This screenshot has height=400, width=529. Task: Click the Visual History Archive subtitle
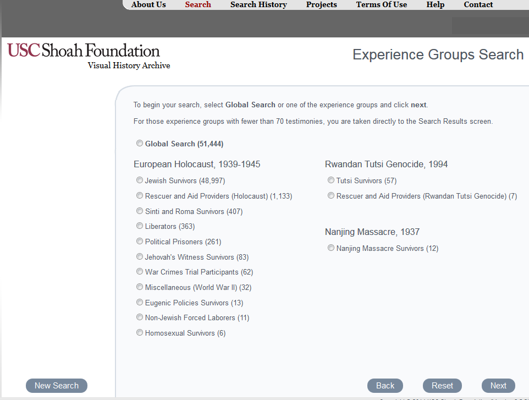click(x=129, y=65)
